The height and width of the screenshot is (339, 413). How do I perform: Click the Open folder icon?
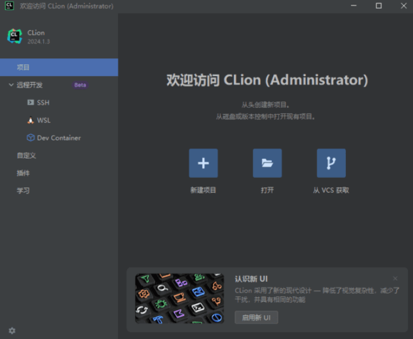coord(267,163)
